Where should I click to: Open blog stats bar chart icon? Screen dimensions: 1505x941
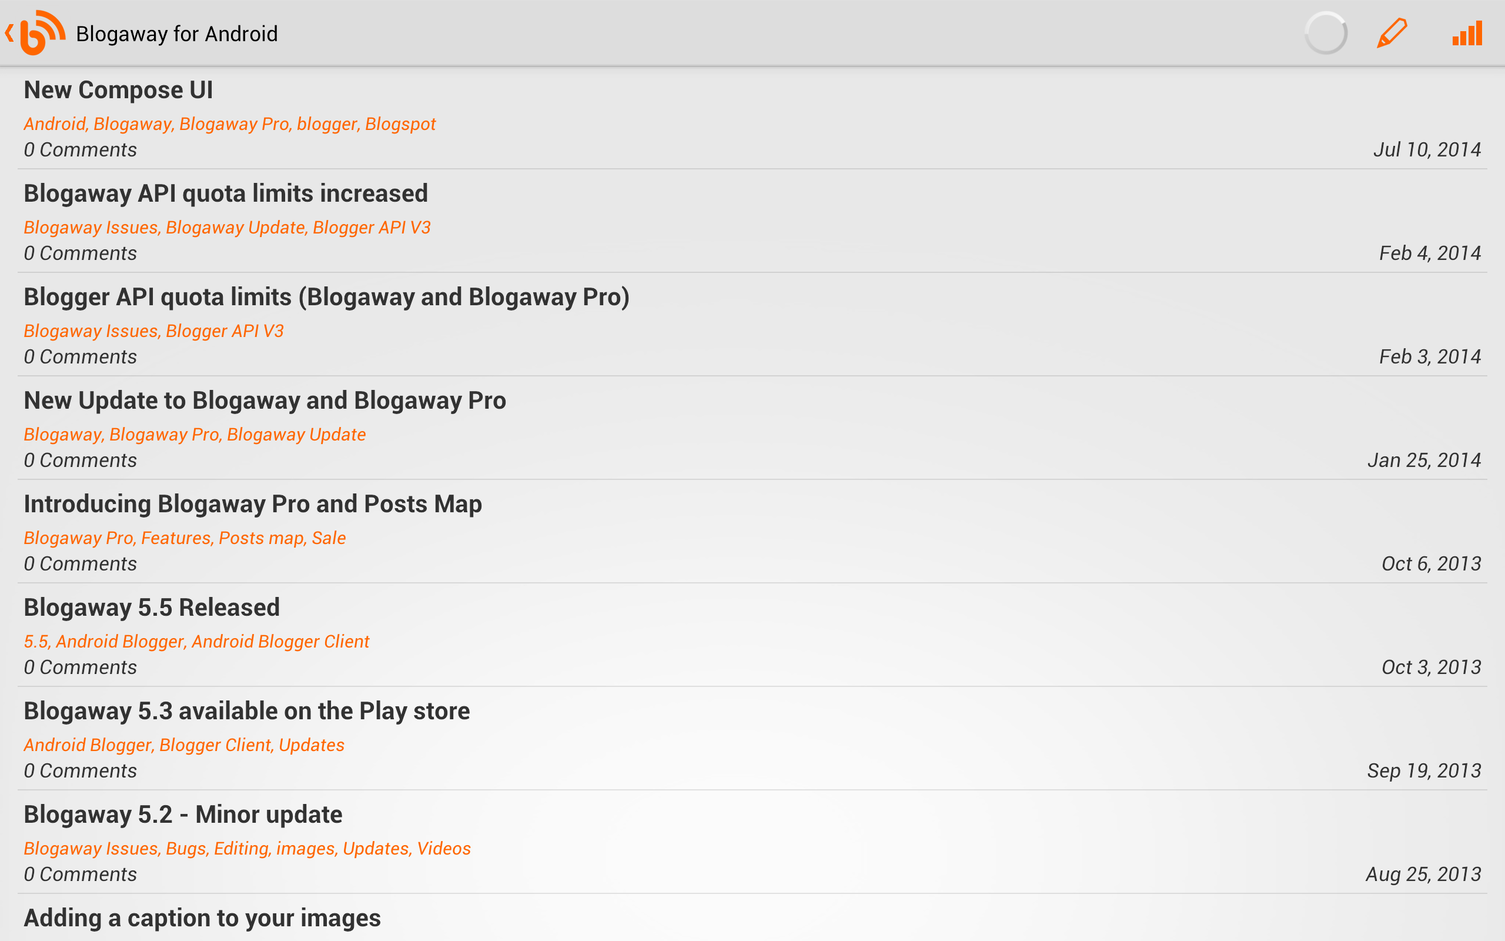click(x=1467, y=33)
